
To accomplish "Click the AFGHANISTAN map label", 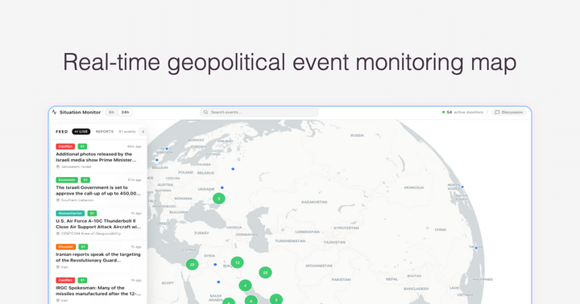I will click(x=318, y=266).
